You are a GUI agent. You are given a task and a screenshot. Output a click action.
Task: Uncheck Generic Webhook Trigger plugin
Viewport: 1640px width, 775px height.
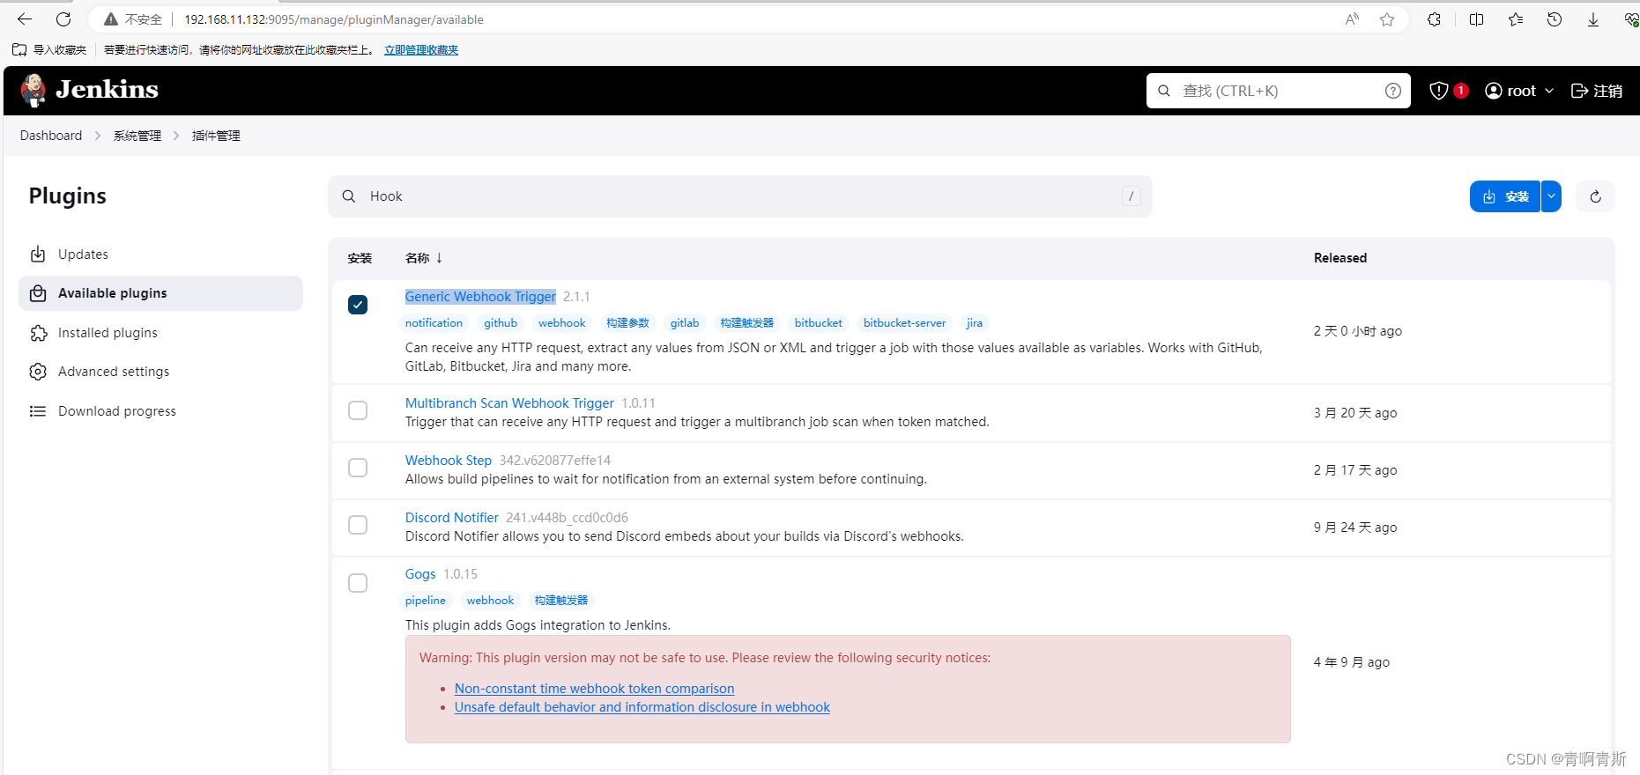coord(358,305)
